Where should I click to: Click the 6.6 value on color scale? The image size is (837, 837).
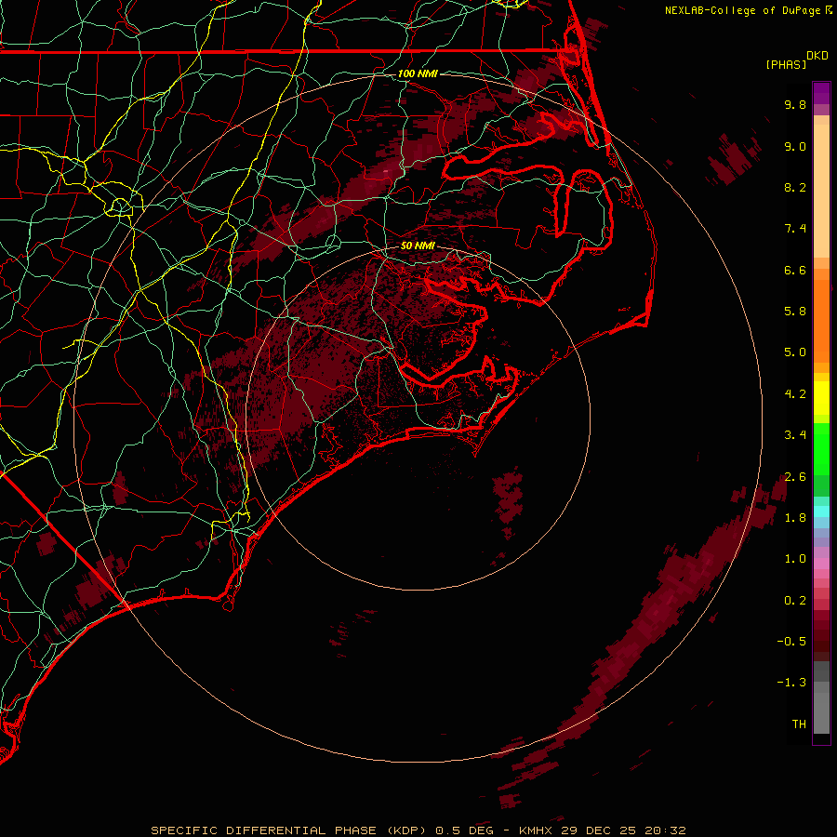(x=795, y=270)
